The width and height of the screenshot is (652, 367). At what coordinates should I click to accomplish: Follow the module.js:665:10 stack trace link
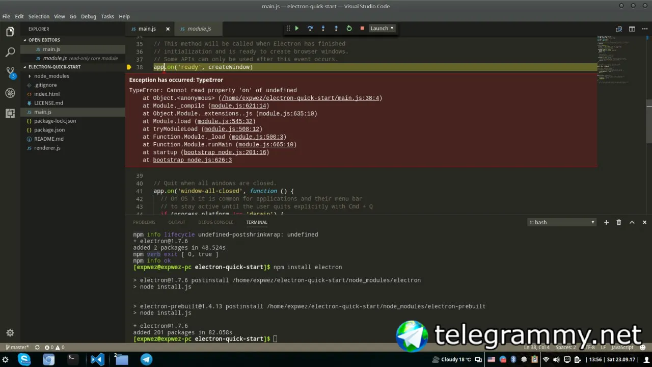pos(266,145)
